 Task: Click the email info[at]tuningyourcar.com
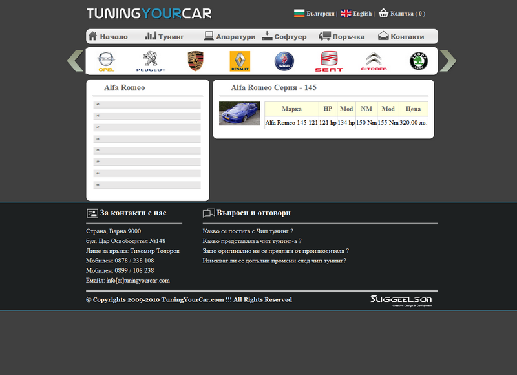138,281
